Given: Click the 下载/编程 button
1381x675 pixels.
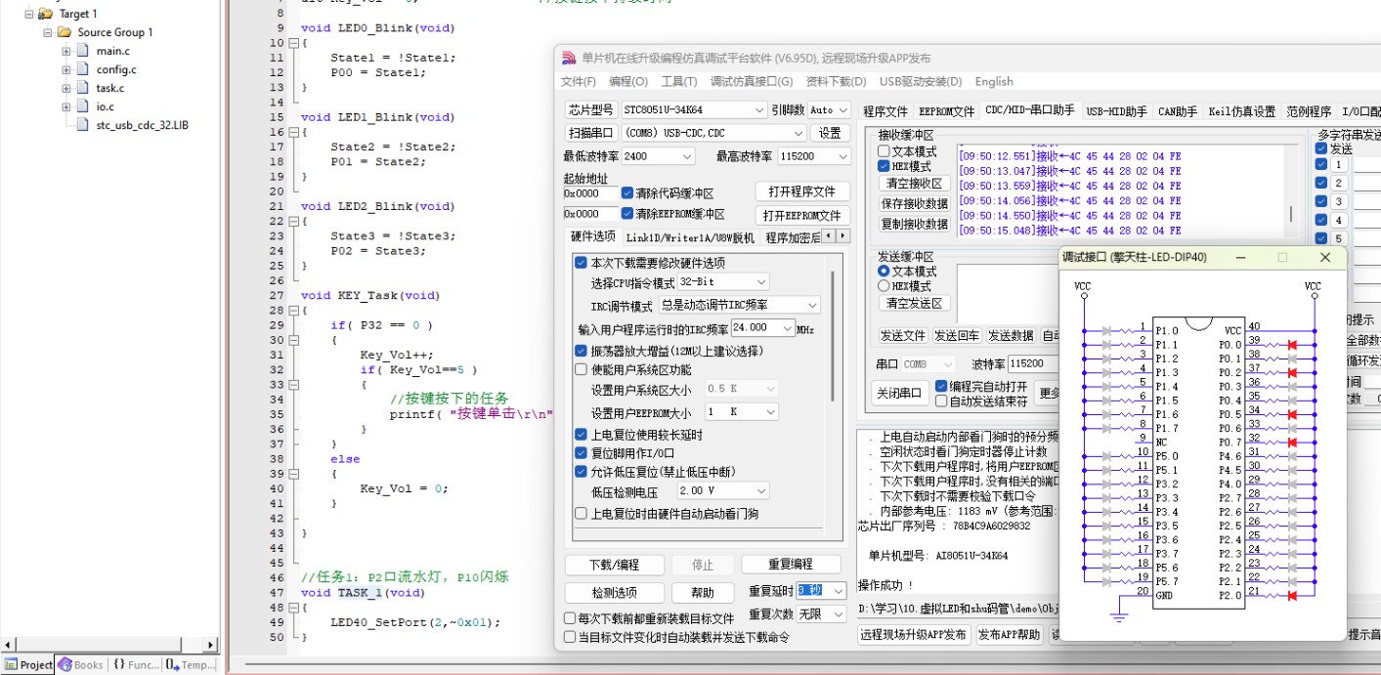Looking at the screenshot, I should coord(614,565).
